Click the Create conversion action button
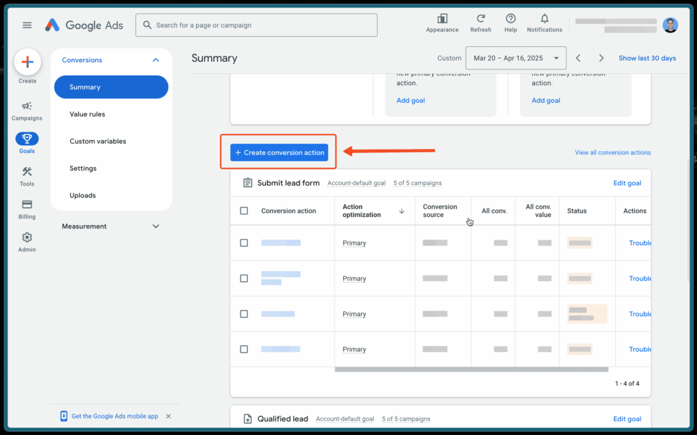The image size is (697, 435). 278,152
